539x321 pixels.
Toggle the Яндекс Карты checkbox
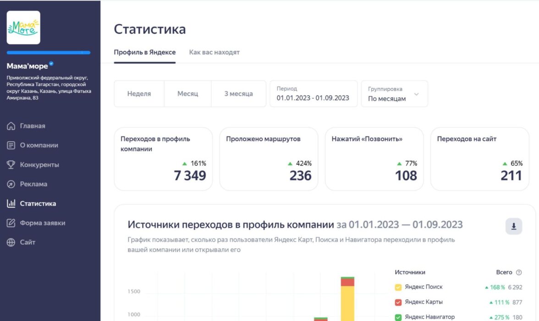(398, 303)
